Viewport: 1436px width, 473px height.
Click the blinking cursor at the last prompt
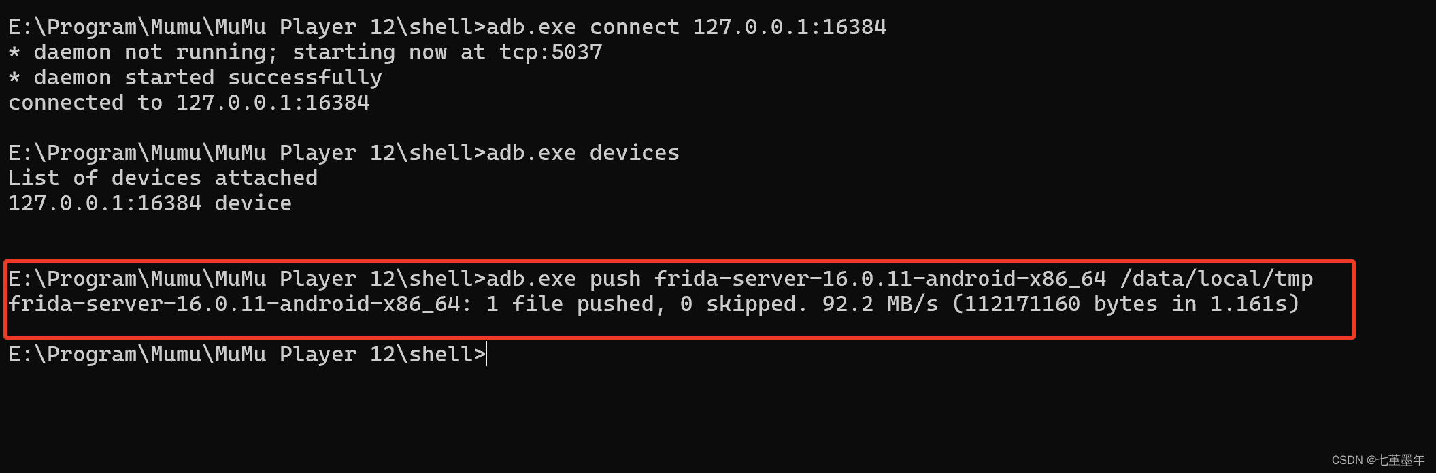[x=487, y=355]
